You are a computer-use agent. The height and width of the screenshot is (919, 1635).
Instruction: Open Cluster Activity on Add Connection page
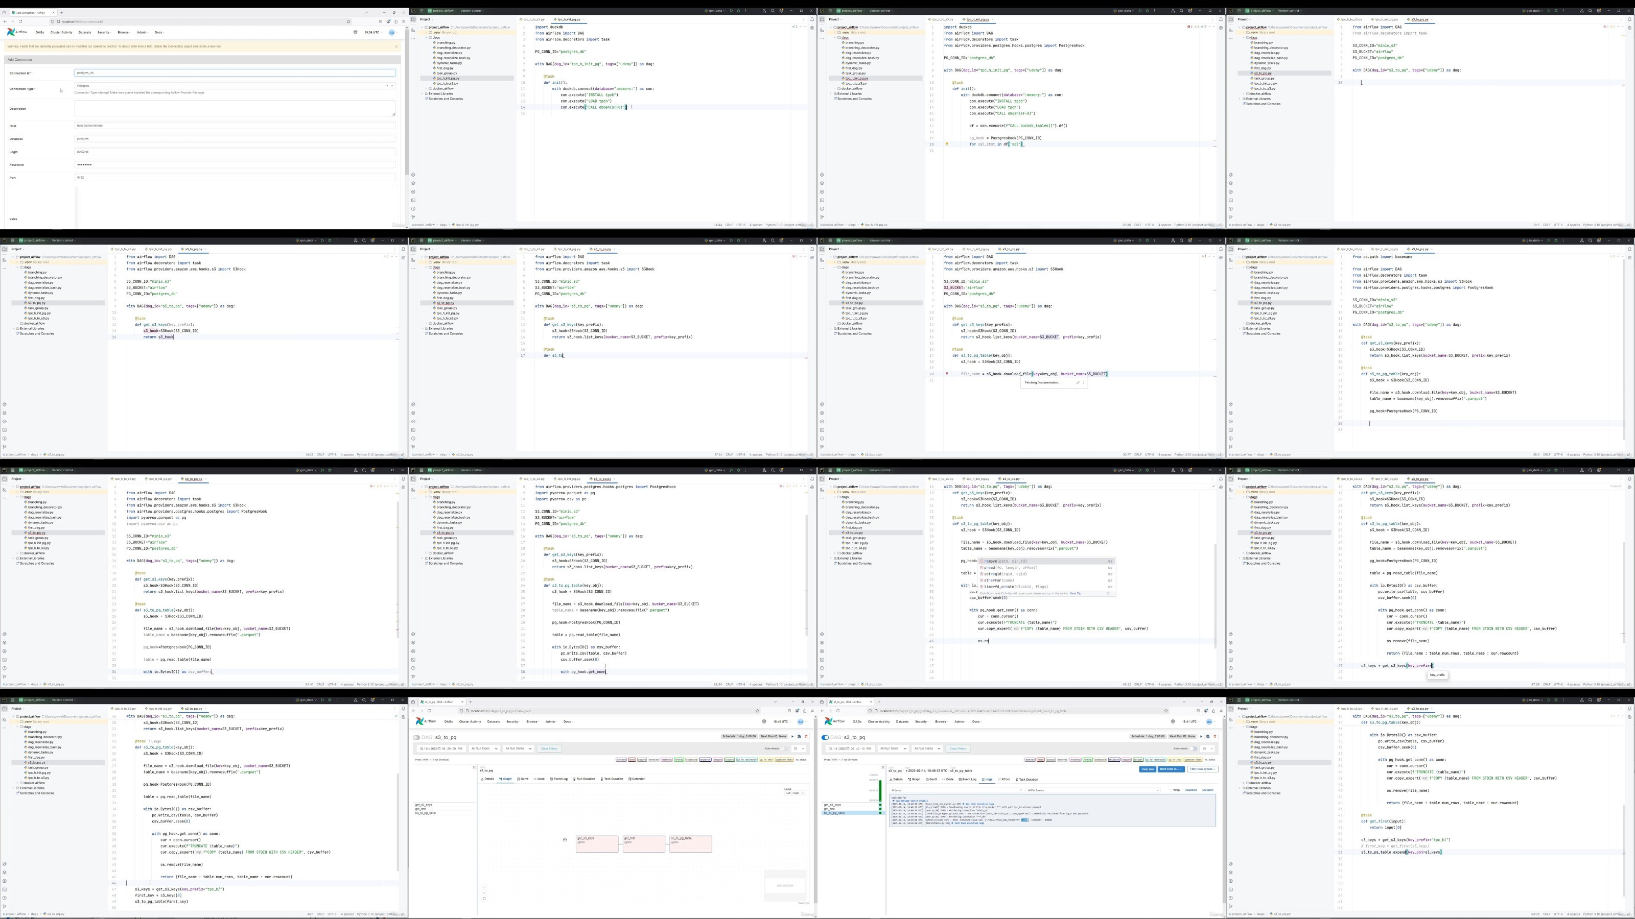[x=61, y=32]
